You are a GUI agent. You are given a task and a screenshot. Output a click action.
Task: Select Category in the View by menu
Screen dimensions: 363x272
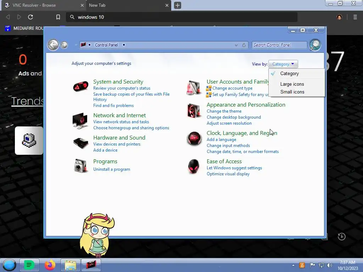coord(297,74)
